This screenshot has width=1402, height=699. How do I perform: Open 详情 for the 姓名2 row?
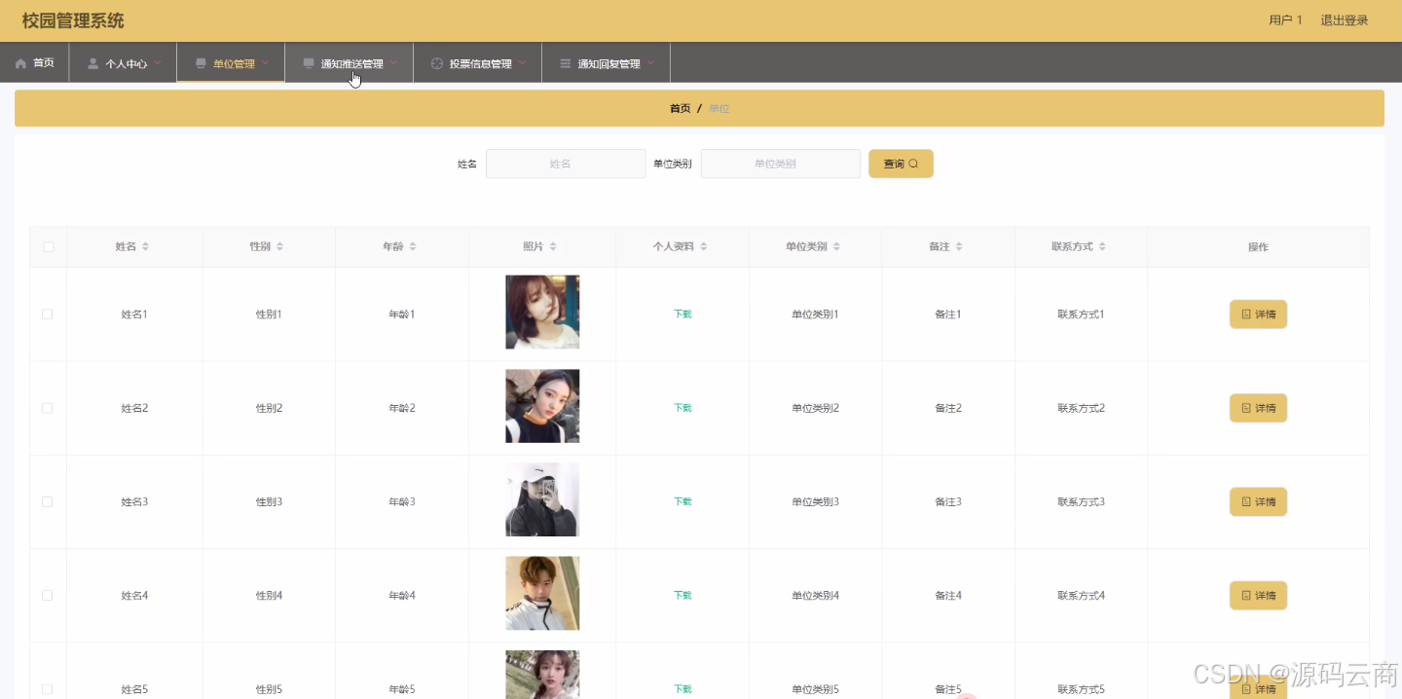[x=1258, y=408]
